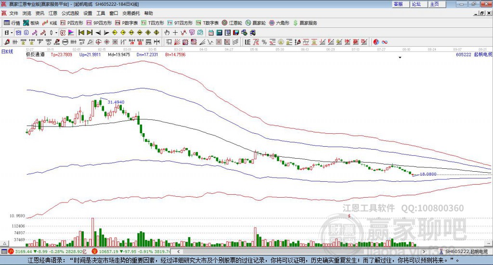
Task: Jump to the last bar icon
Action: click(x=90, y=33)
